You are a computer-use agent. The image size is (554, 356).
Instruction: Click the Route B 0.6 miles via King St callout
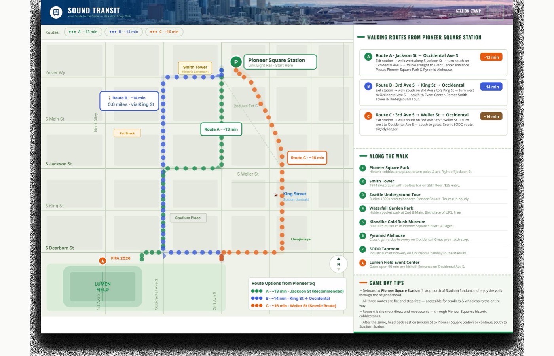pos(129,101)
